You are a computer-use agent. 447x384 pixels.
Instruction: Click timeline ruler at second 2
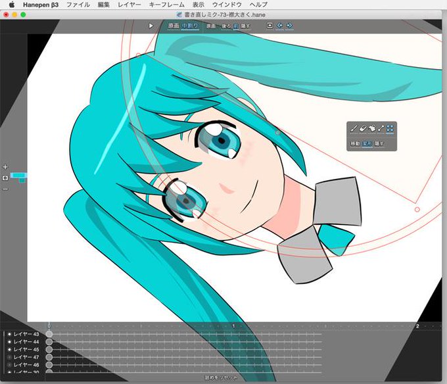[417, 326]
